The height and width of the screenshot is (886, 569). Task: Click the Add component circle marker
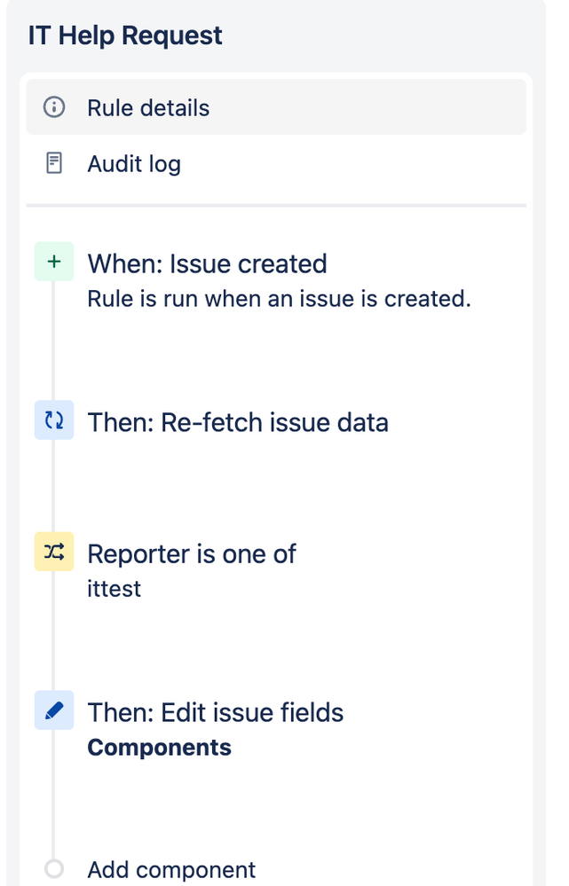[54, 868]
